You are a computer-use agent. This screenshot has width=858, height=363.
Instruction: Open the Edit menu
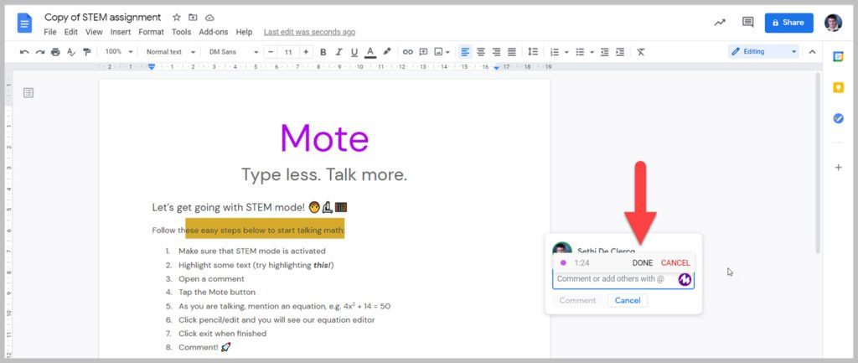(x=70, y=32)
